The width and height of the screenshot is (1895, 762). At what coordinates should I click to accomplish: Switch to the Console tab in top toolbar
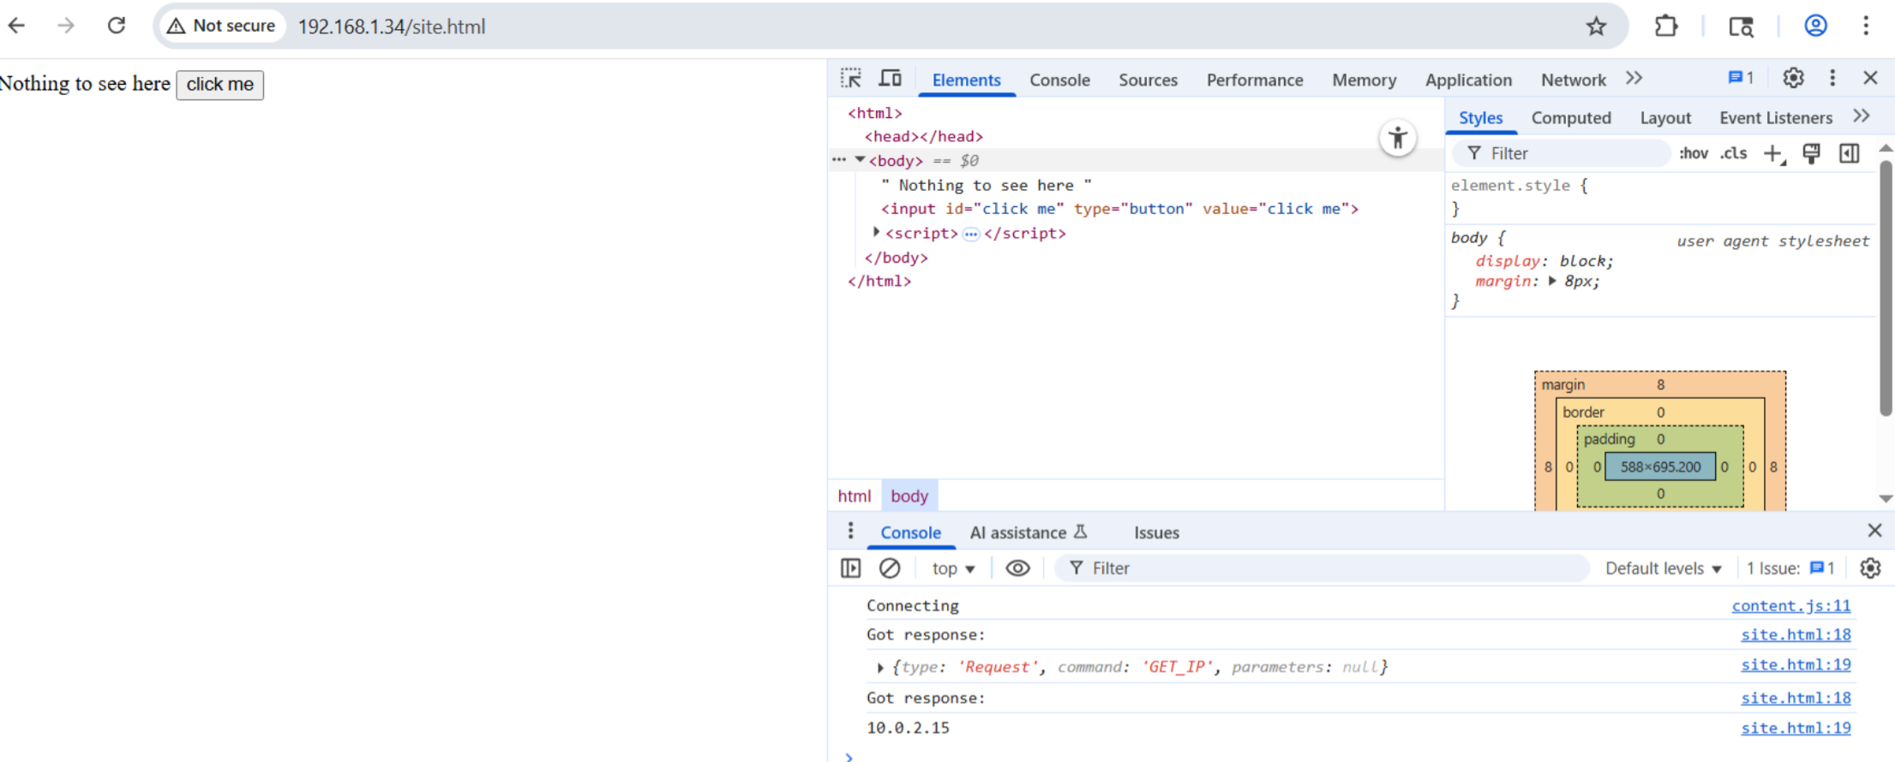click(x=1059, y=80)
